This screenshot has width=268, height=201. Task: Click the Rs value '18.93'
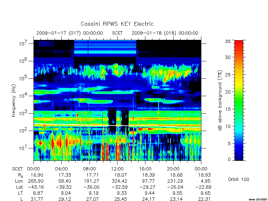tap(204, 175)
